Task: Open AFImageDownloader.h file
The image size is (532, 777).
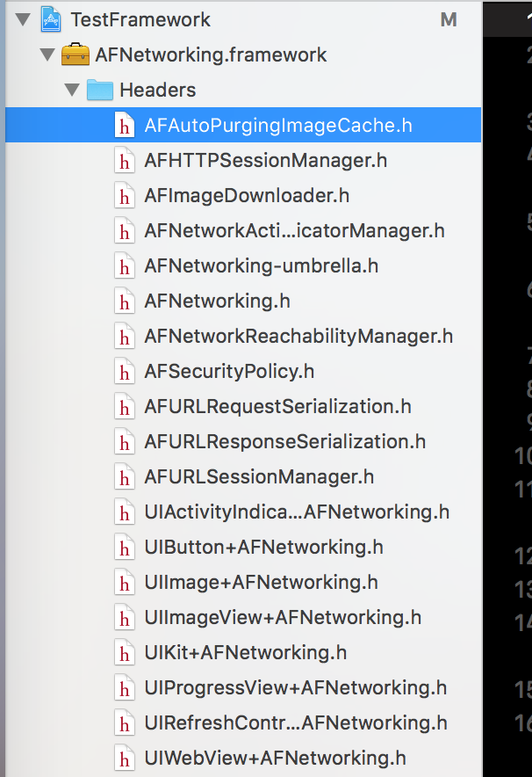Action: 243,195
